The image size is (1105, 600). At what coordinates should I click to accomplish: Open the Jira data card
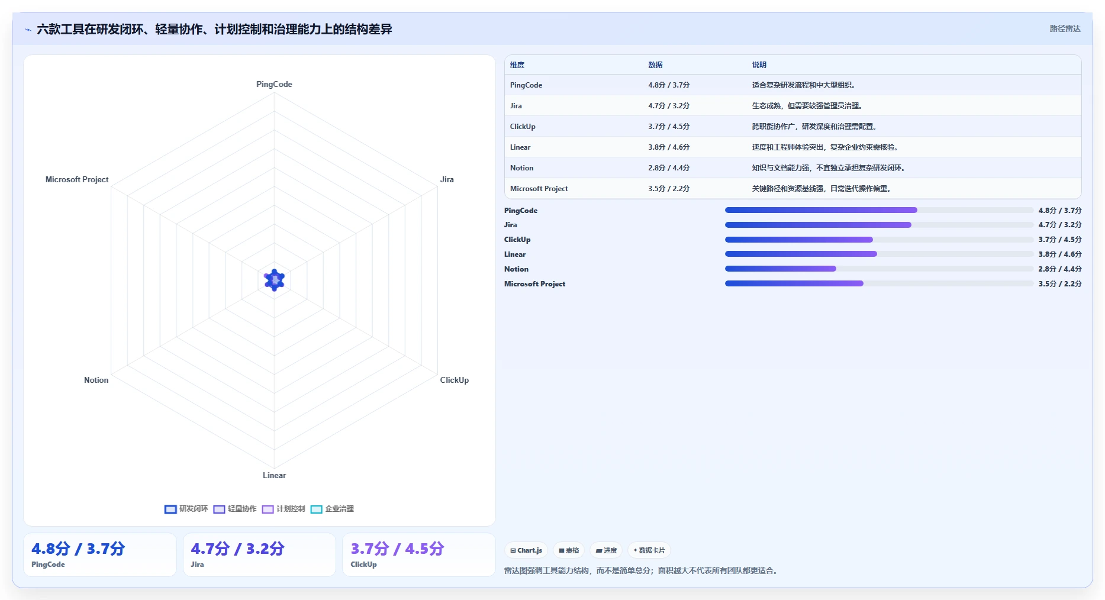259,554
